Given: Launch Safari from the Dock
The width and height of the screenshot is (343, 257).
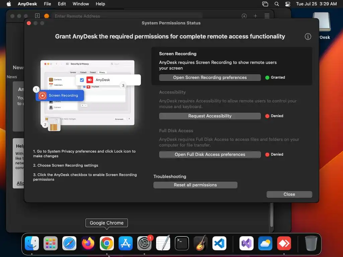Looking at the screenshot, I should [x=69, y=243].
